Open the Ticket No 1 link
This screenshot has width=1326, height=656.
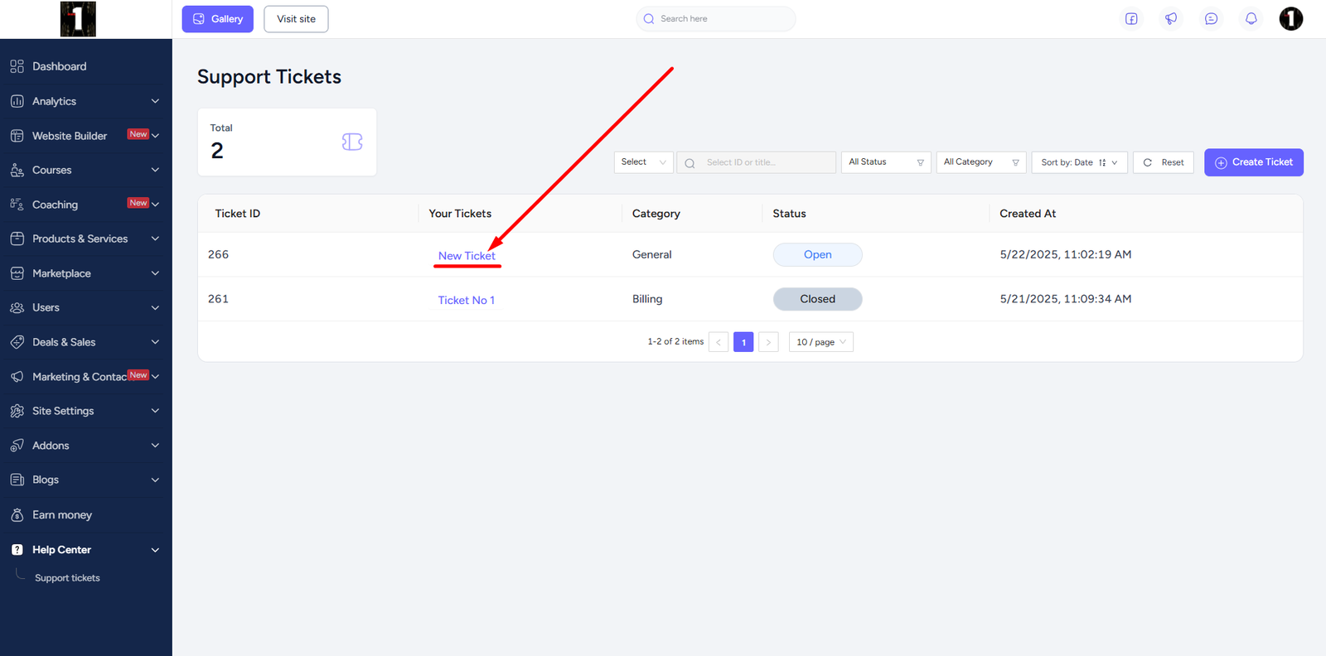[x=466, y=300]
